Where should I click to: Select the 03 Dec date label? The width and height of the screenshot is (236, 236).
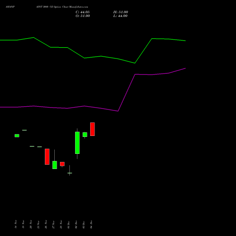(x=84, y=224)
